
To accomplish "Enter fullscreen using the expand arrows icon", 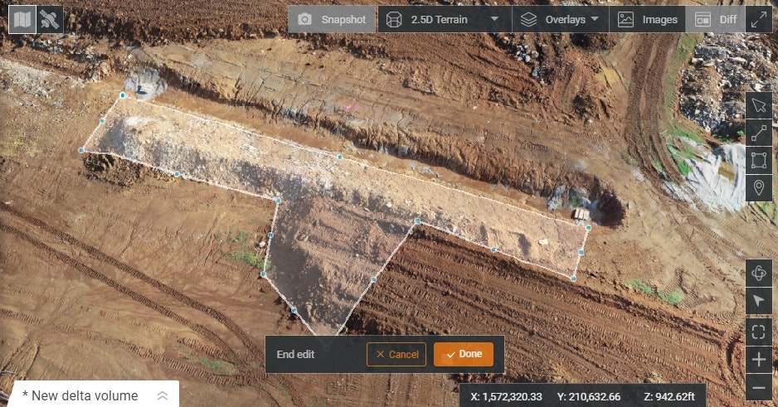I will pyautogui.click(x=758, y=19).
